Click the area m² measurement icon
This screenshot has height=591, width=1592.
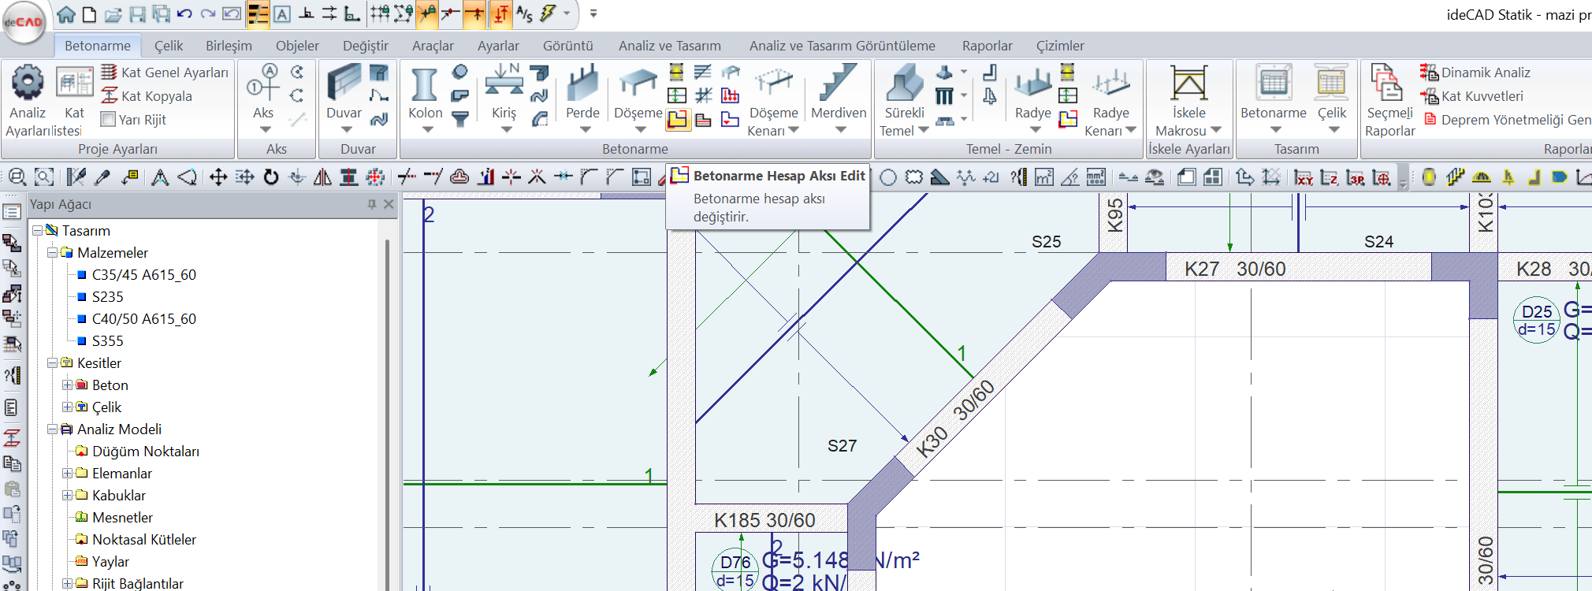(x=1043, y=177)
